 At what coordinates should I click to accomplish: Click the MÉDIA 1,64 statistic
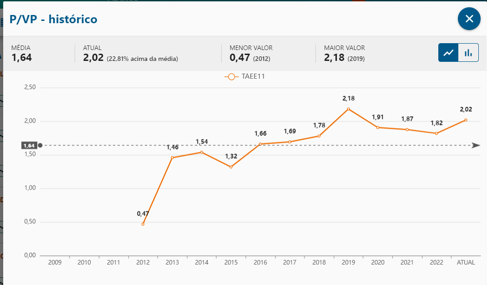(21, 58)
